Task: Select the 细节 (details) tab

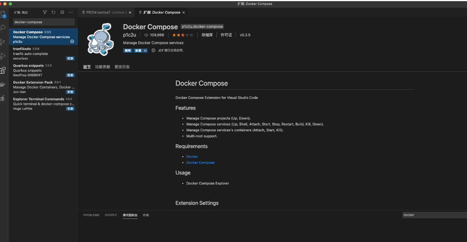Action: (x=87, y=67)
